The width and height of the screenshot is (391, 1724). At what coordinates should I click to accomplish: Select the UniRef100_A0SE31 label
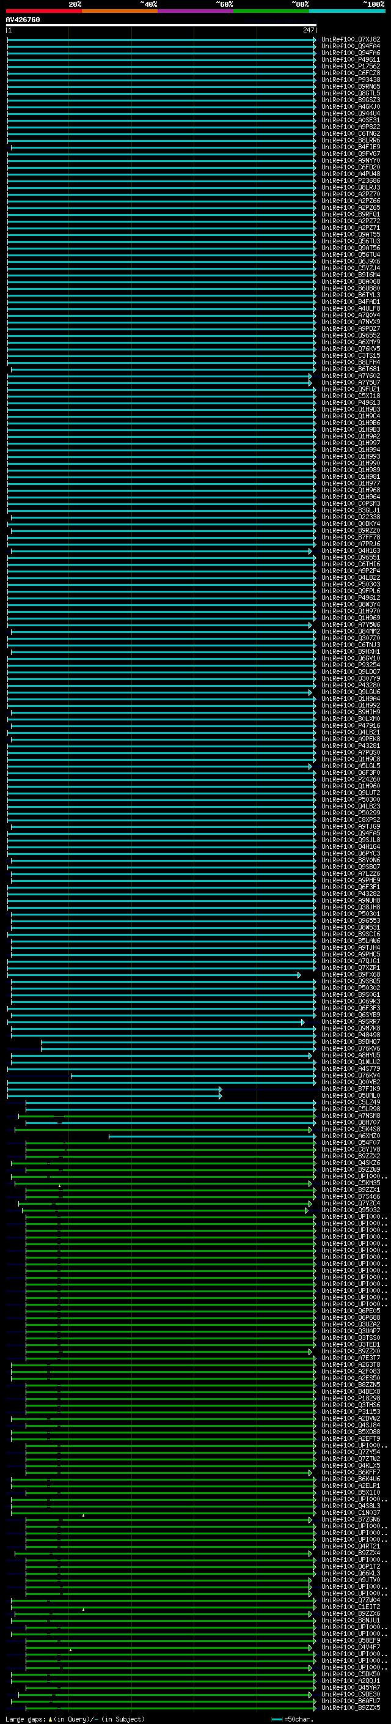click(x=351, y=120)
